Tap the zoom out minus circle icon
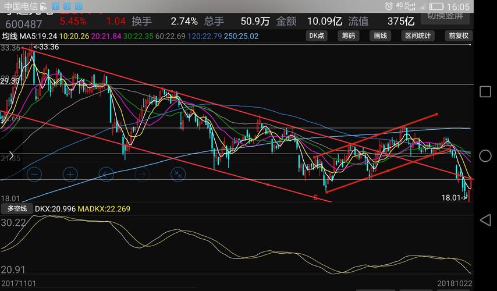497x291 pixels. pos(34,175)
